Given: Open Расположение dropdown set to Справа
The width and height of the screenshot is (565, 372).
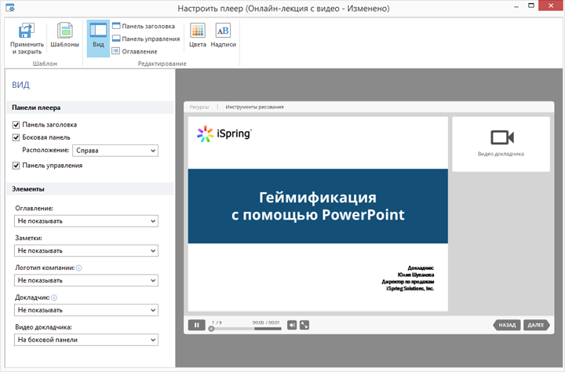Looking at the screenshot, I should click(115, 151).
